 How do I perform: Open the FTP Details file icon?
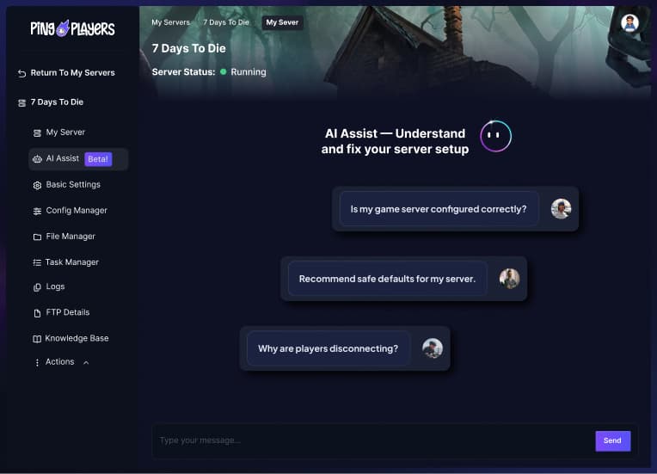(x=37, y=313)
